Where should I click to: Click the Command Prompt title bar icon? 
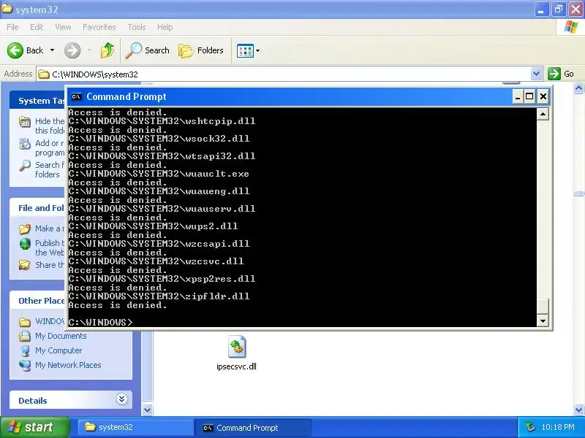76,97
